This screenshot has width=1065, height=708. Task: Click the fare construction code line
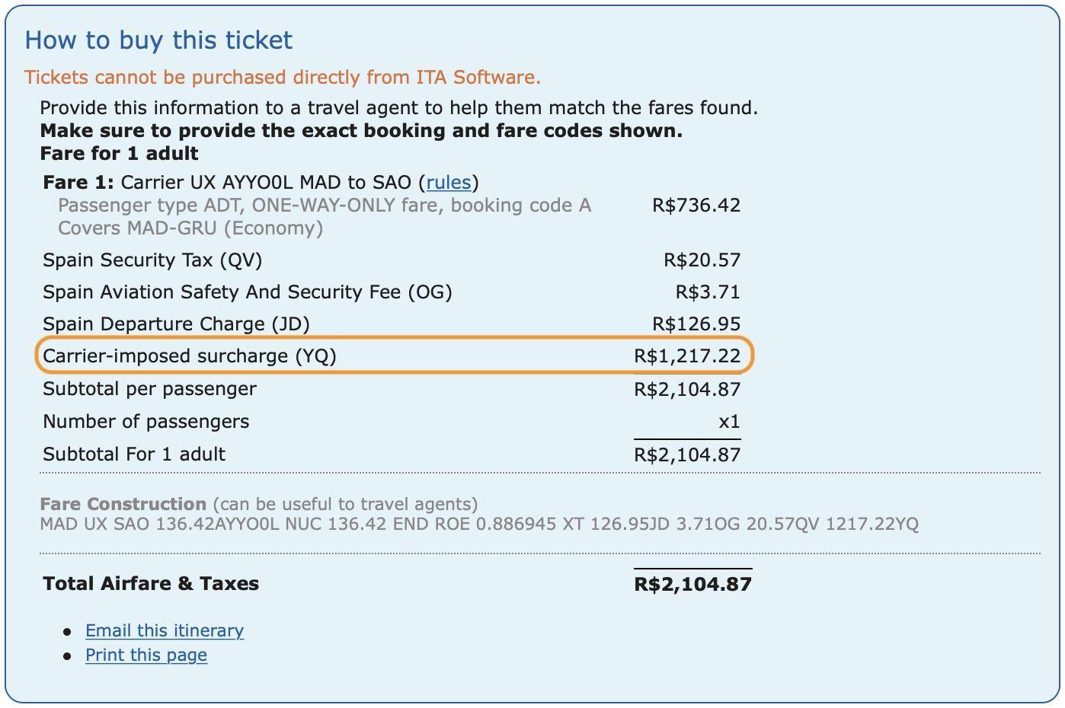pos(479,524)
